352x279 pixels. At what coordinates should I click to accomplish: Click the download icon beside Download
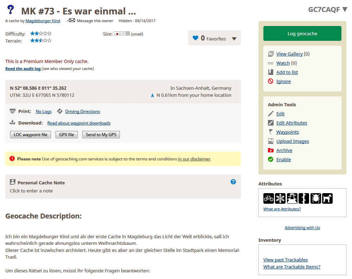click(x=13, y=122)
